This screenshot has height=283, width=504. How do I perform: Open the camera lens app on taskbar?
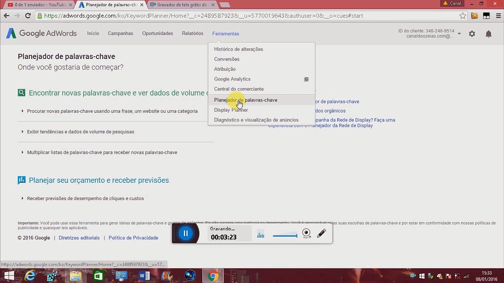tap(190, 276)
